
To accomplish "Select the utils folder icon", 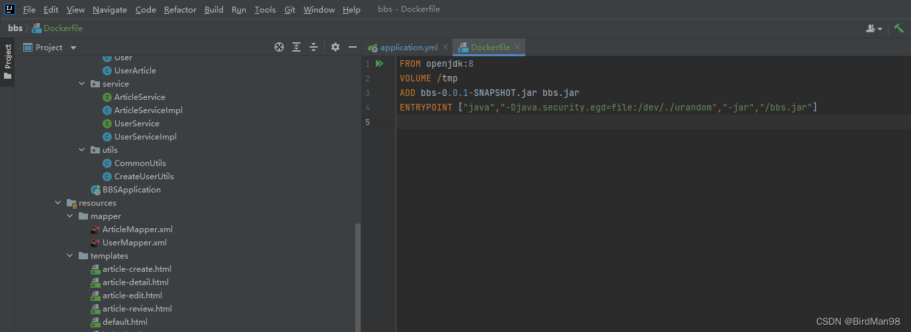I will coord(95,150).
